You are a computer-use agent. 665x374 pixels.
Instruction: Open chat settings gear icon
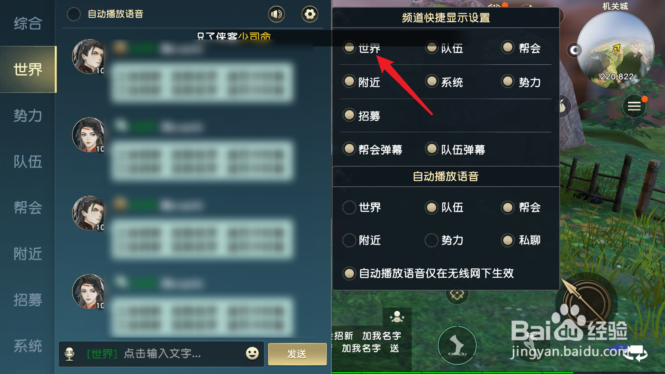pos(310,14)
